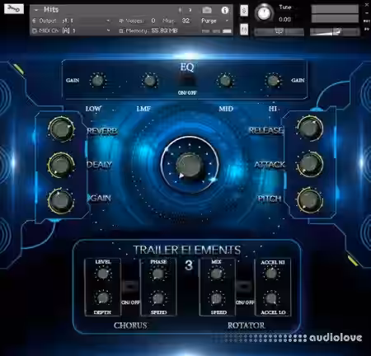Click the Voices count value 0

click(153, 21)
